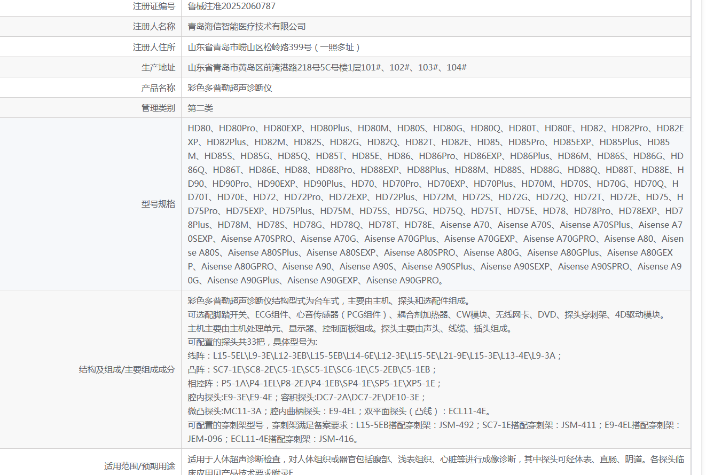
Task: Click phased array probe model XP5-1E
Action: click(421, 383)
